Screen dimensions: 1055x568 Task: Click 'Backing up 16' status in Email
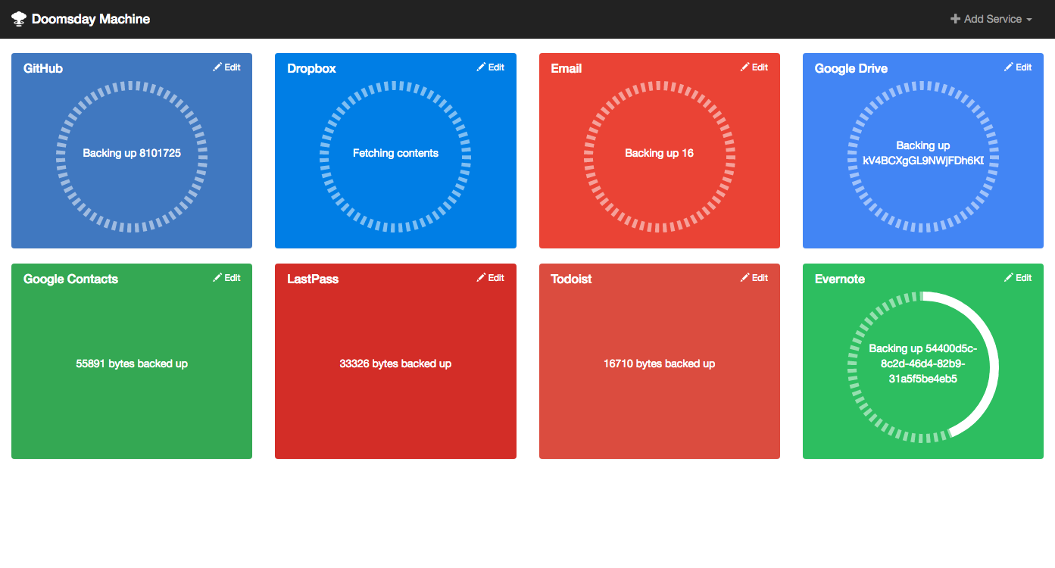tap(659, 153)
